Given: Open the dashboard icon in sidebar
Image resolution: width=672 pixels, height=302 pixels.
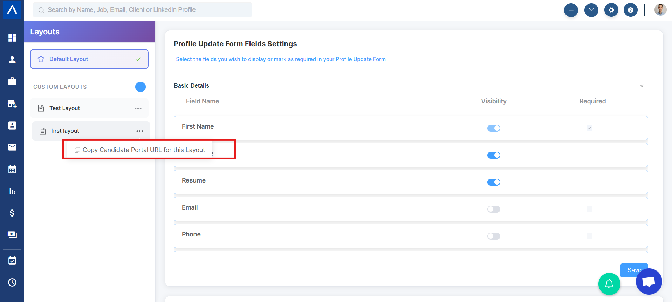Looking at the screenshot, I should 12,38.
